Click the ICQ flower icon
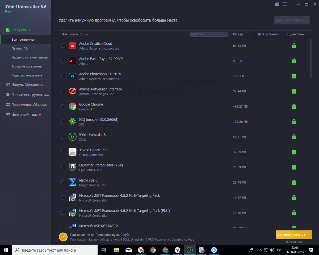The width and height of the screenshot is (319, 255). (73, 122)
